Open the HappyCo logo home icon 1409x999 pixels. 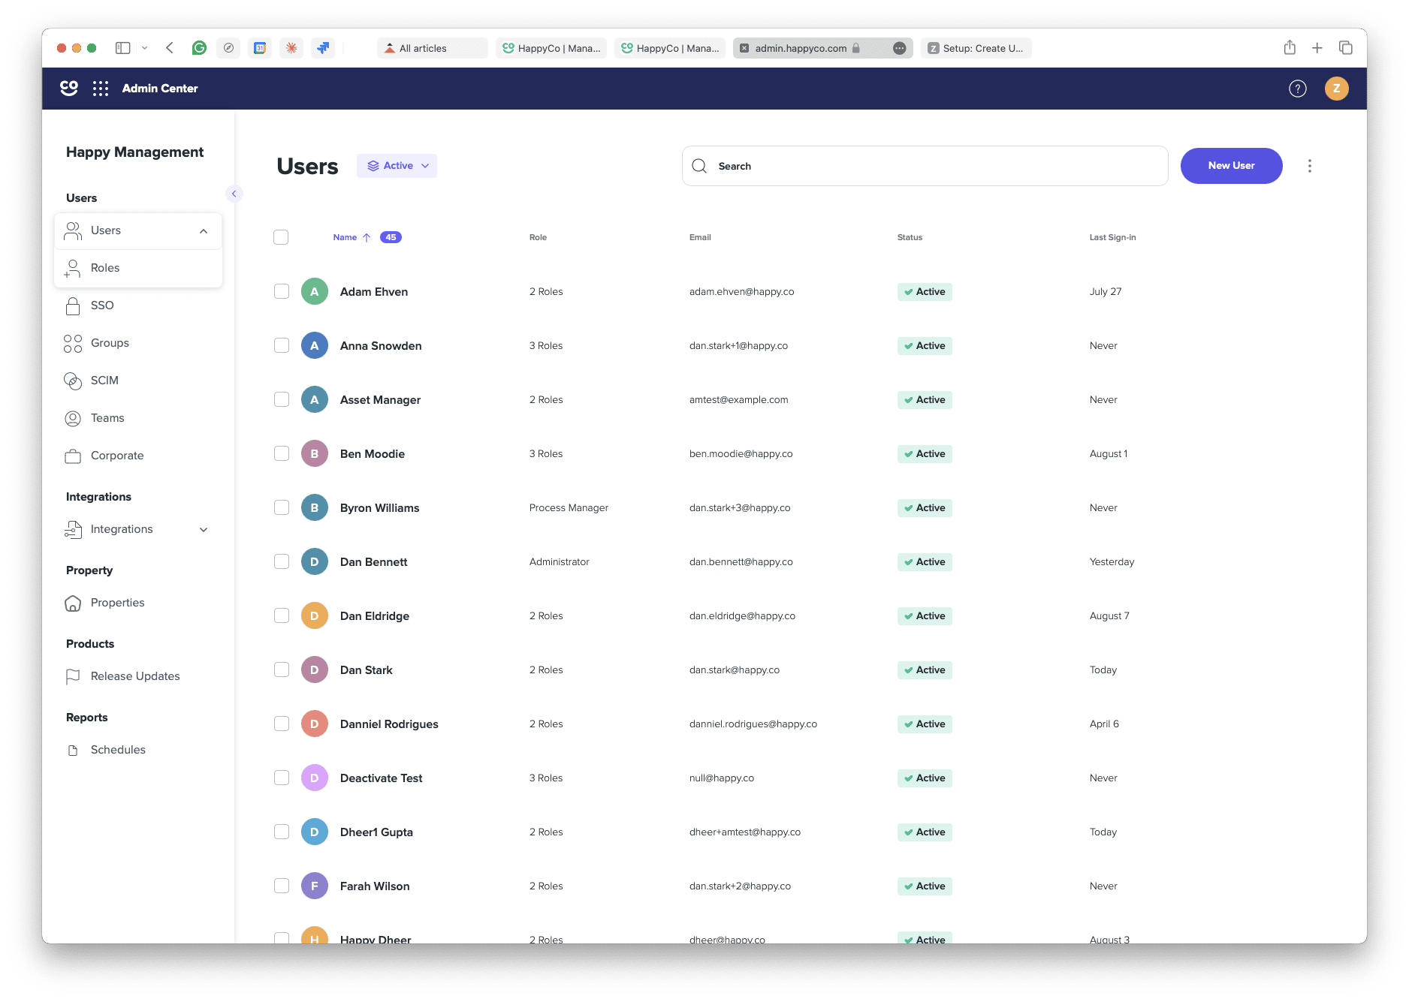[x=68, y=88]
